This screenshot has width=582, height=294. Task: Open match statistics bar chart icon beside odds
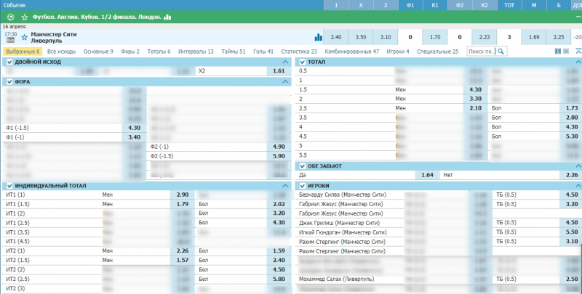tap(318, 37)
